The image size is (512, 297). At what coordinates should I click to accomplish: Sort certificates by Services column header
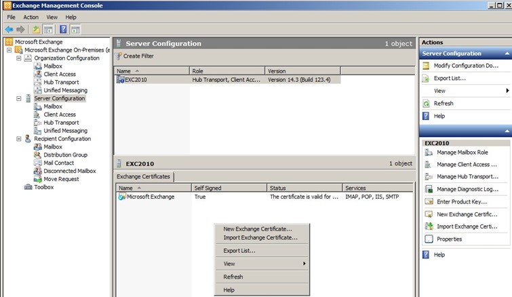point(378,188)
